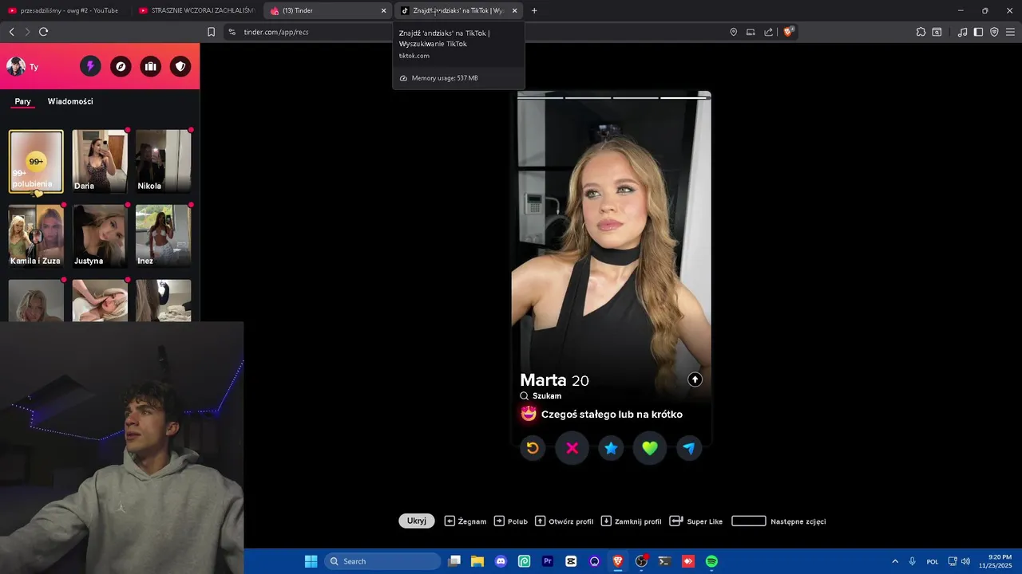Open Adobe Premiere Pro from taskbar
The width and height of the screenshot is (1022, 574).
548,561
